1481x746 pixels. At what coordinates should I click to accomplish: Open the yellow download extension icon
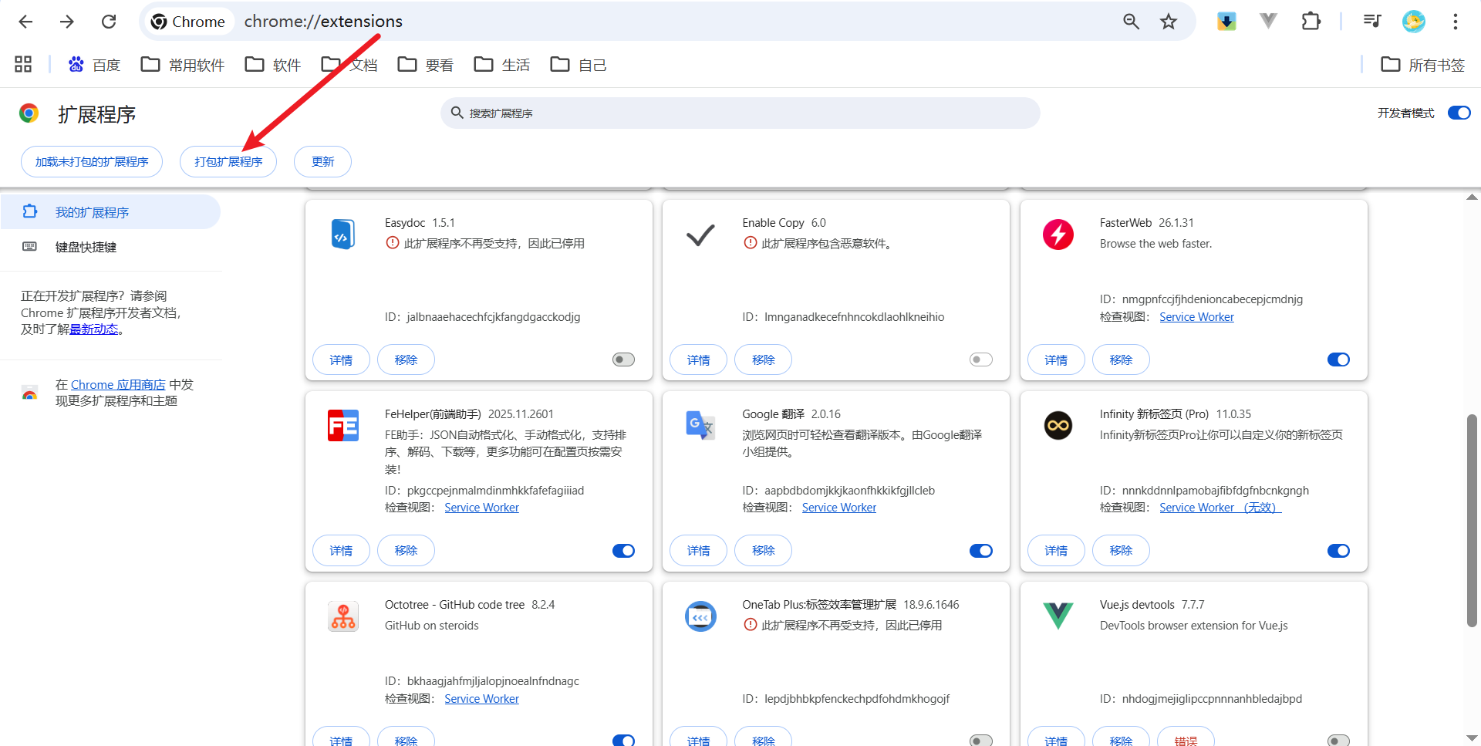pos(1226,22)
